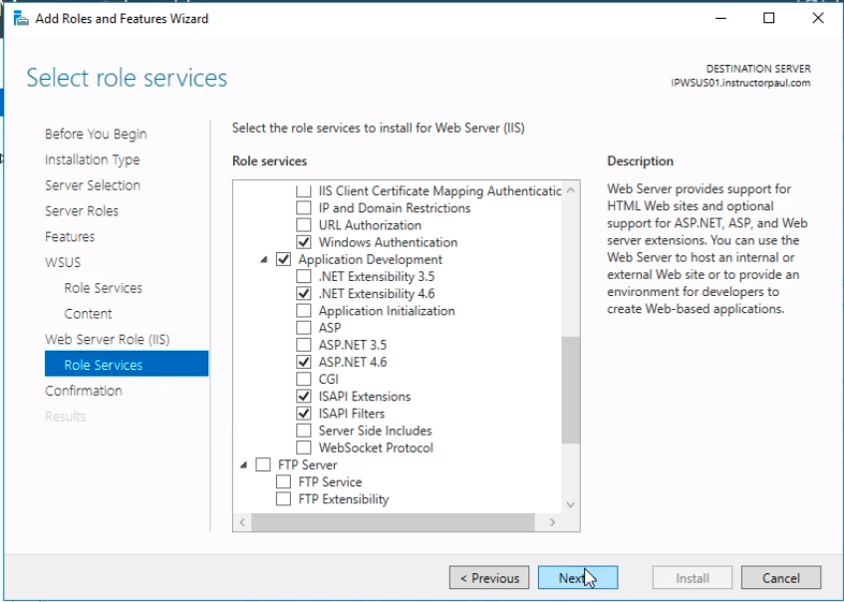Collapse the FTP Server tree node

point(243,465)
